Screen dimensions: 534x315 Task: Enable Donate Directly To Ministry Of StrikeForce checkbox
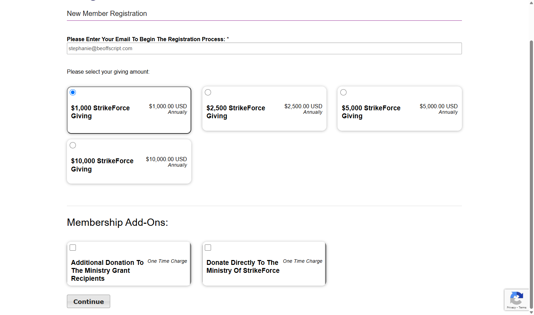click(208, 248)
